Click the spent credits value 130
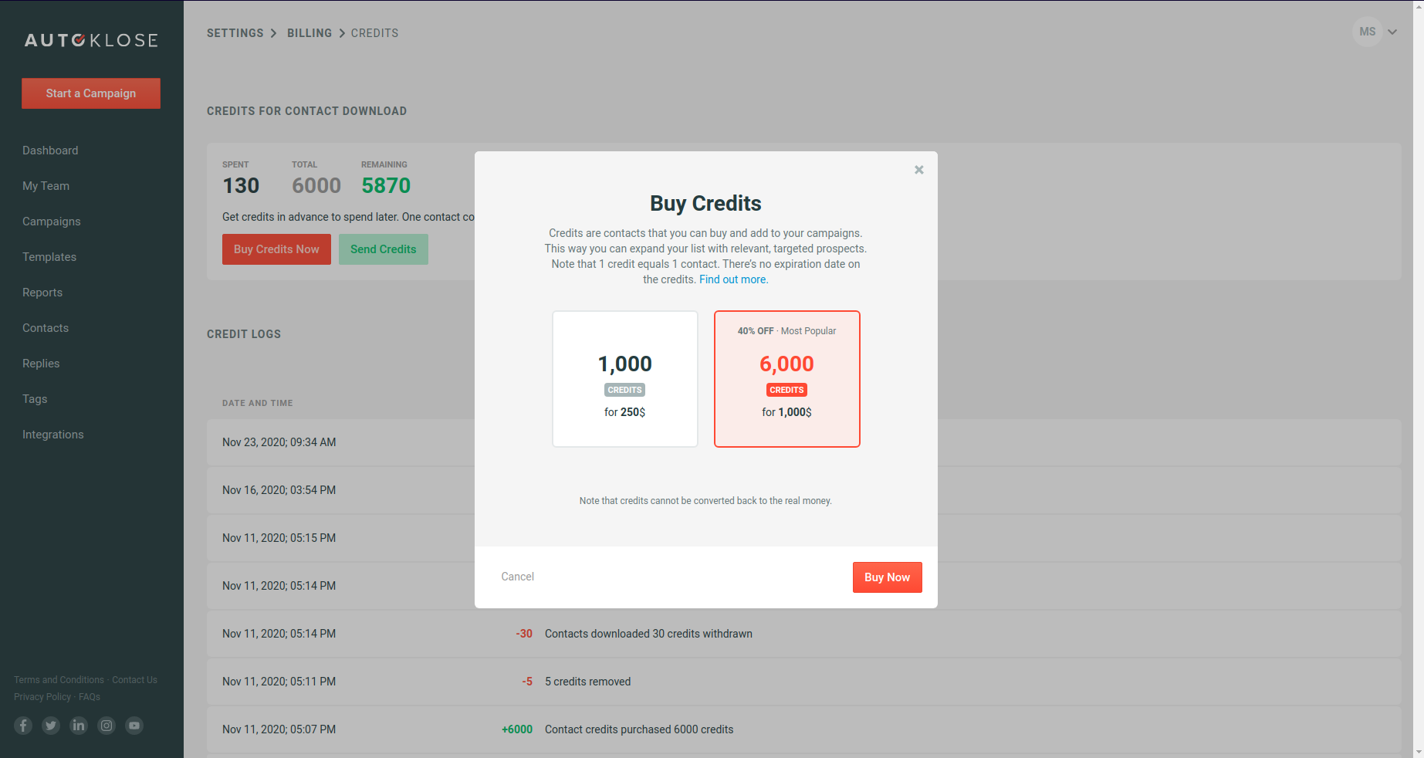Screen dimensions: 1424x758 [x=241, y=186]
